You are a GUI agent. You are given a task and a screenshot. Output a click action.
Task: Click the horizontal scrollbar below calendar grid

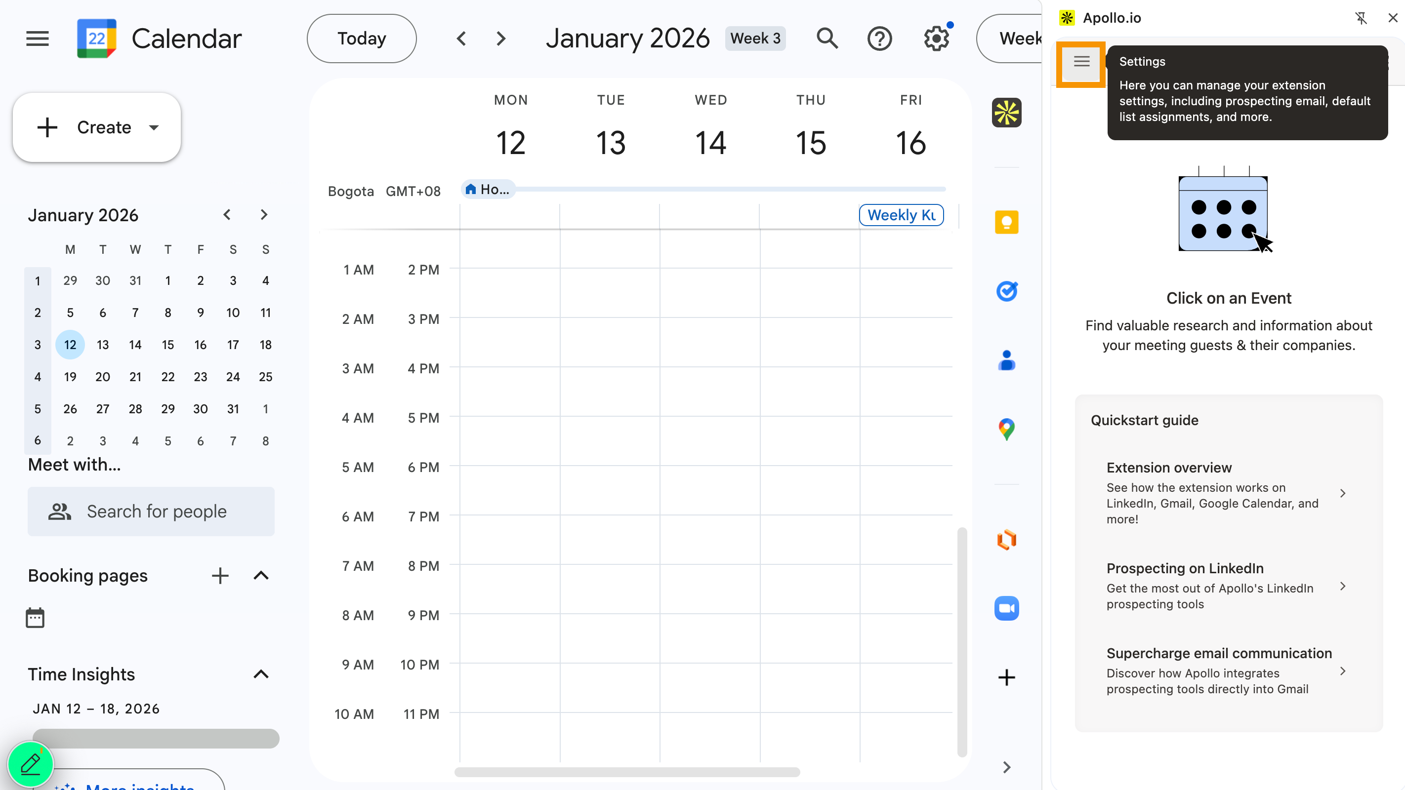click(627, 772)
